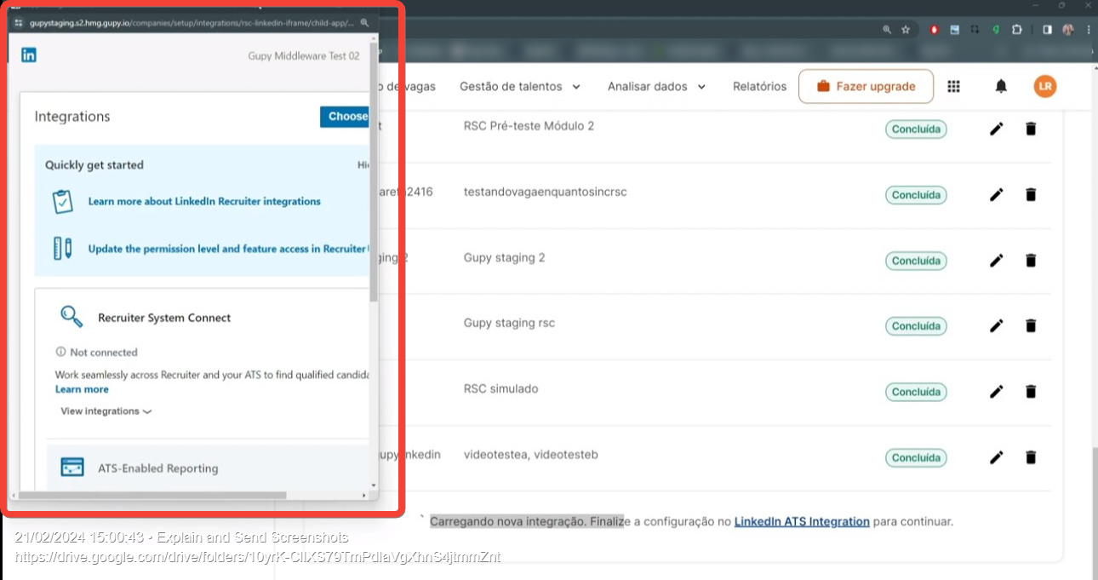
Task: Expand the Gestão de talentos menu
Action: tap(520, 86)
